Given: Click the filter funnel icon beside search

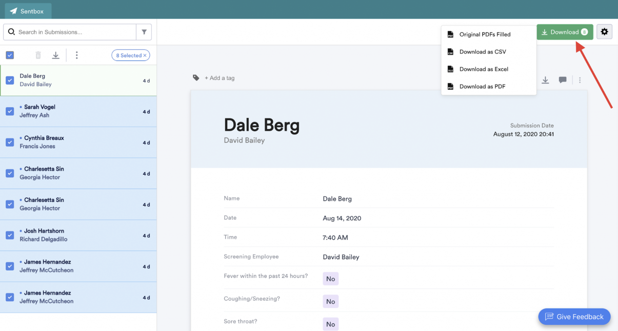Looking at the screenshot, I should coord(144,32).
